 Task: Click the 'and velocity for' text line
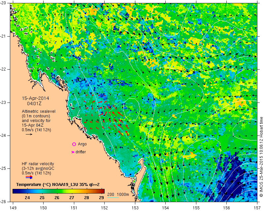pyautogui.click(x=36, y=120)
